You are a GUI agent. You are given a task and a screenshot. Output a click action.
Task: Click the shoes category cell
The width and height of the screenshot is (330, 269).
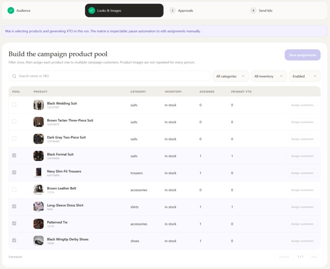tap(135, 241)
